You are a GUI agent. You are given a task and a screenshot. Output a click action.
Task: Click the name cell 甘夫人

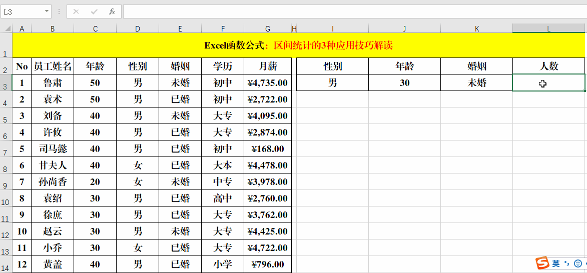(53, 165)
